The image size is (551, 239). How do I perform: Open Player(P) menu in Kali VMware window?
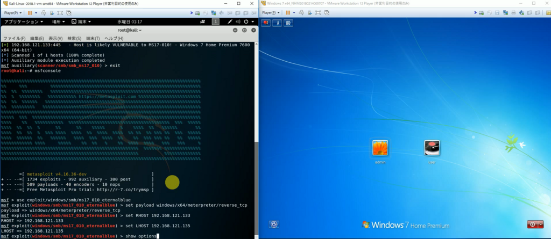[13, 13]
